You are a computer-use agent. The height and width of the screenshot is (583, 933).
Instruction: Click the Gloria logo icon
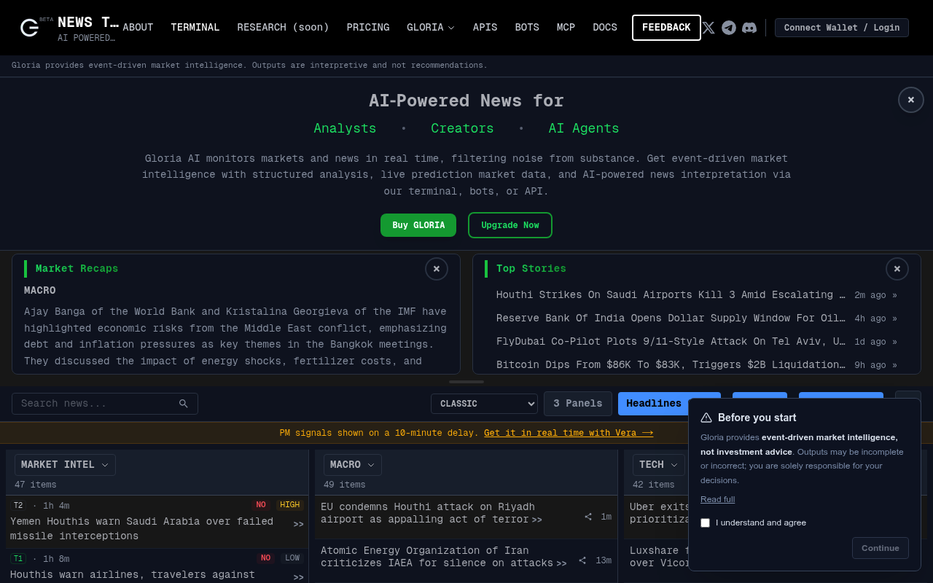[x=29, y=28]
